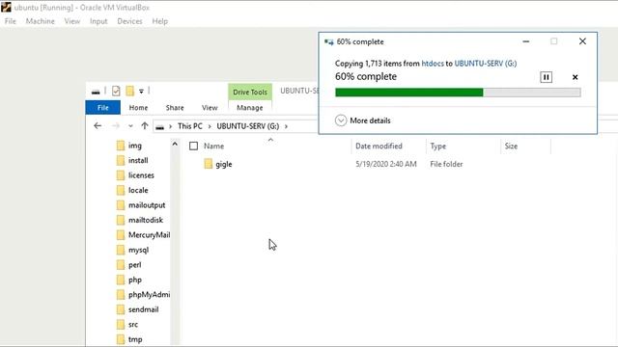Screen dimensions: 618x347
Task: Select tmp folder in navigation pane
Action: point(135,339)
